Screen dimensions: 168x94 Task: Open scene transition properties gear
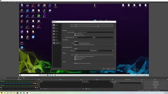[x=142, y=81]
